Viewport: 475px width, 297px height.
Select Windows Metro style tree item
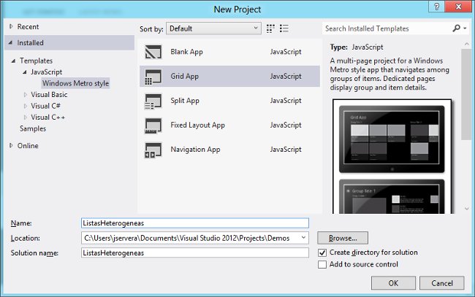point(75,83)
